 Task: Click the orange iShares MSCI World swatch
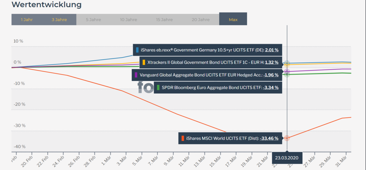[183, 138]
